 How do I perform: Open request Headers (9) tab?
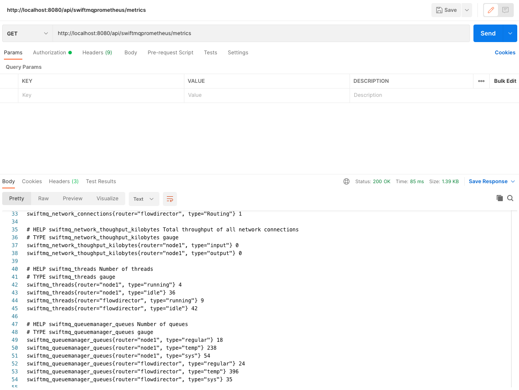coord(97,53)
